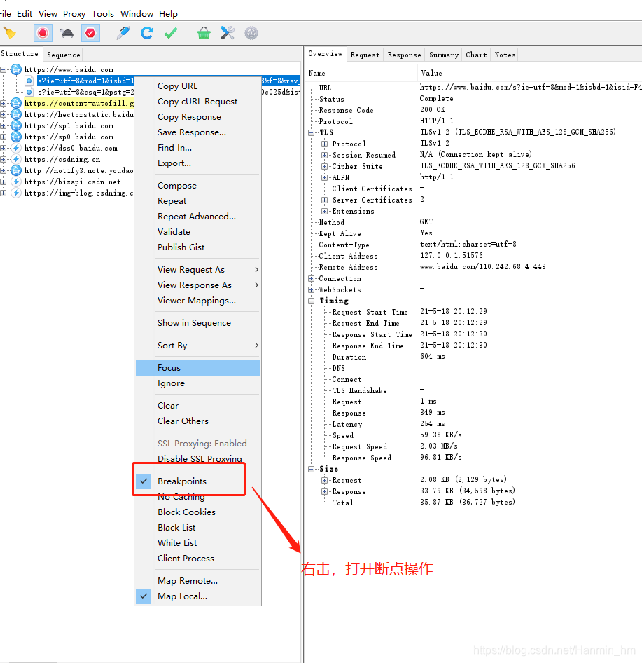Click the broom clear session icon
642x663 pixels.
pos(9,33)
